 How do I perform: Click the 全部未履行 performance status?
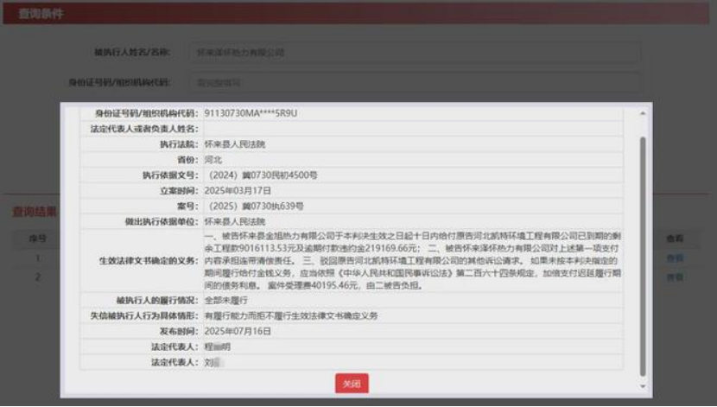(x=225, y=300)
